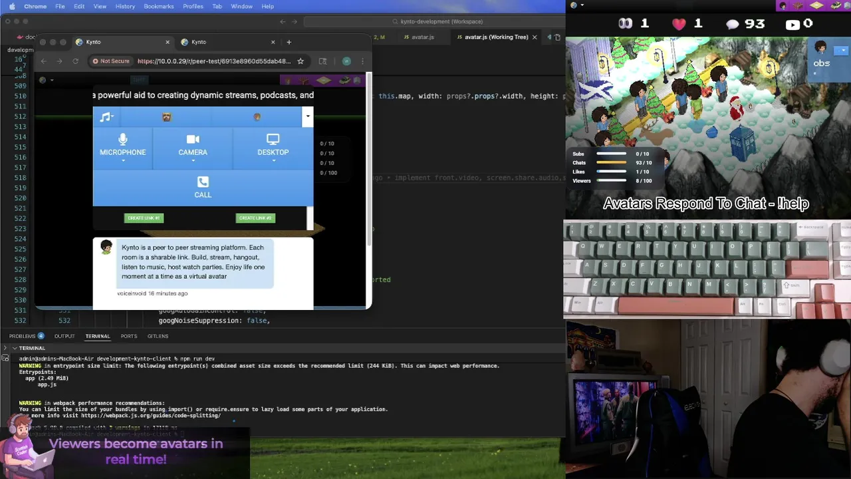Open the desktop source dropdown arrow
The width and height of the screenshot is (851, 479).
tap(273, 161)
